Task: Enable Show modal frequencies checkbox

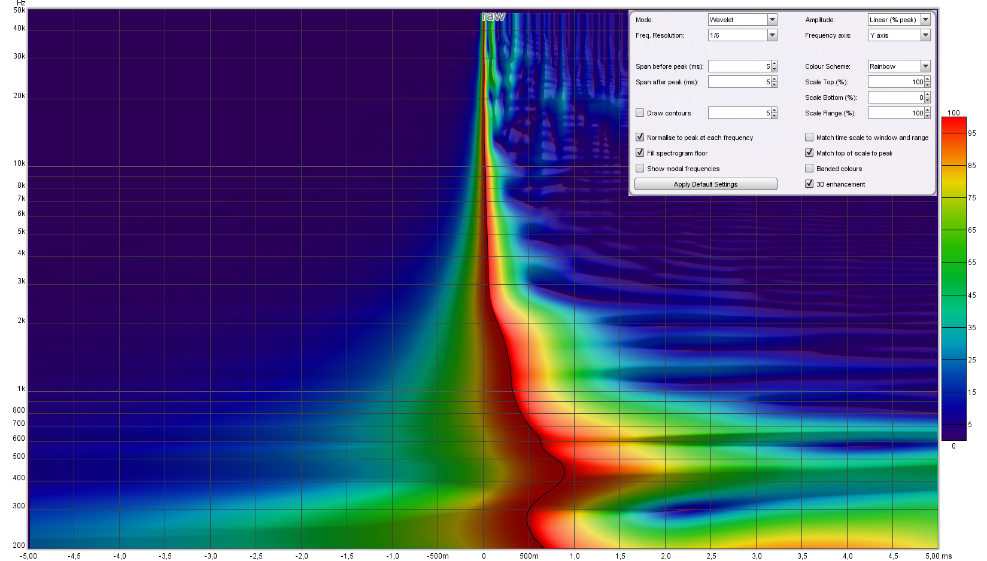Action: click(640, 168)
